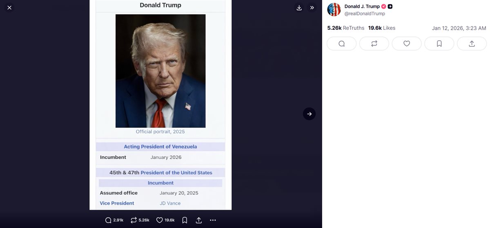Open Donald J. Trump's profile avatar
The height and width of the screenshot is (228, 490).
pos(334,10)
